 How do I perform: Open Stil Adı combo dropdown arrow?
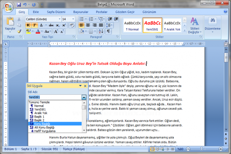pos(84,97)
